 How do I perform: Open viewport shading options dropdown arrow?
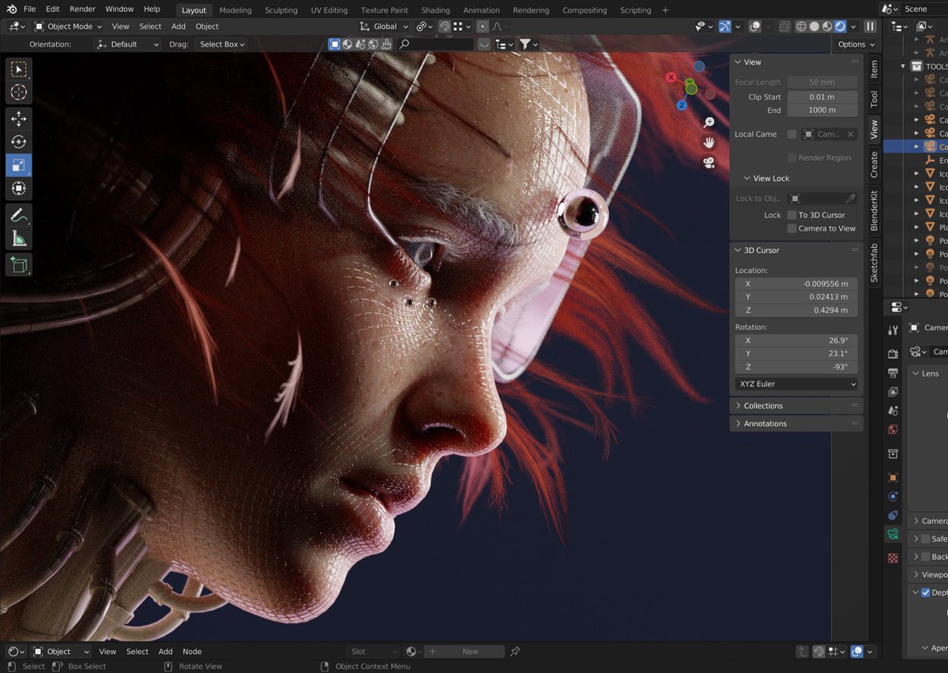pyautogui.click(x=852, y=26)
